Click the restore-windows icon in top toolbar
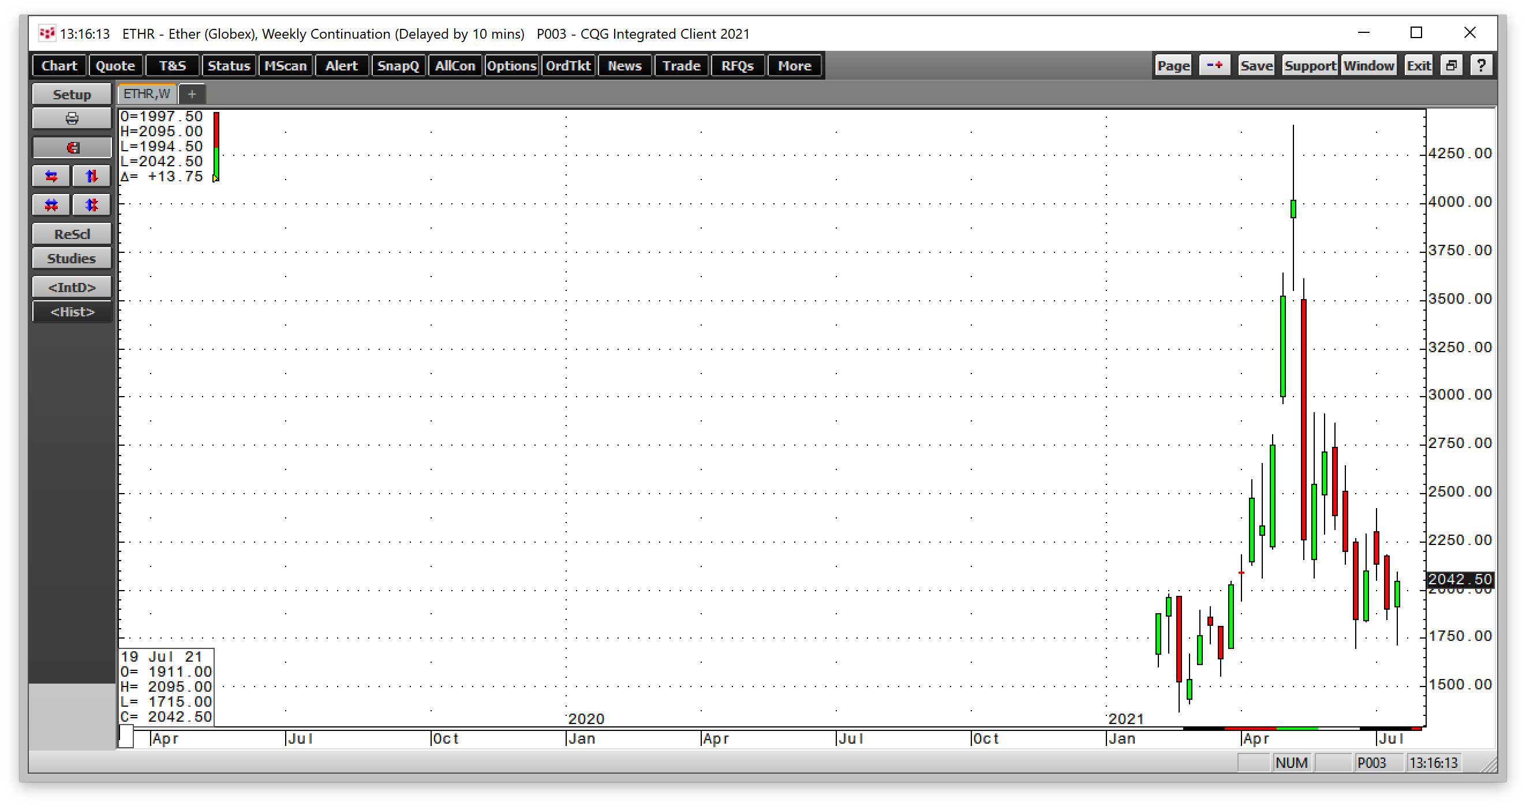Image resolution: width=1526 pixels, height=806 pixels. pyautogui.click(x=1451, y=65)
